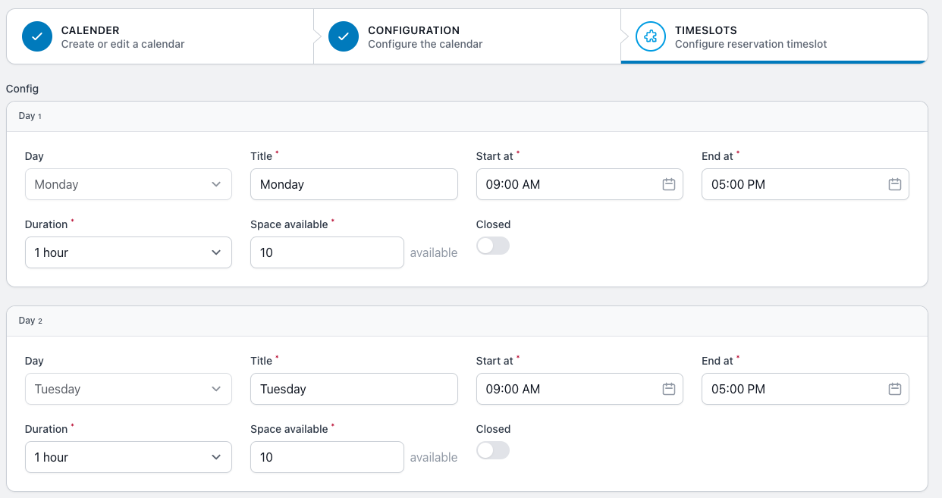The width and height of the screenshot is (942, 498).
Task: Edit Space available field in Day 1
Action: pos(327,252)
